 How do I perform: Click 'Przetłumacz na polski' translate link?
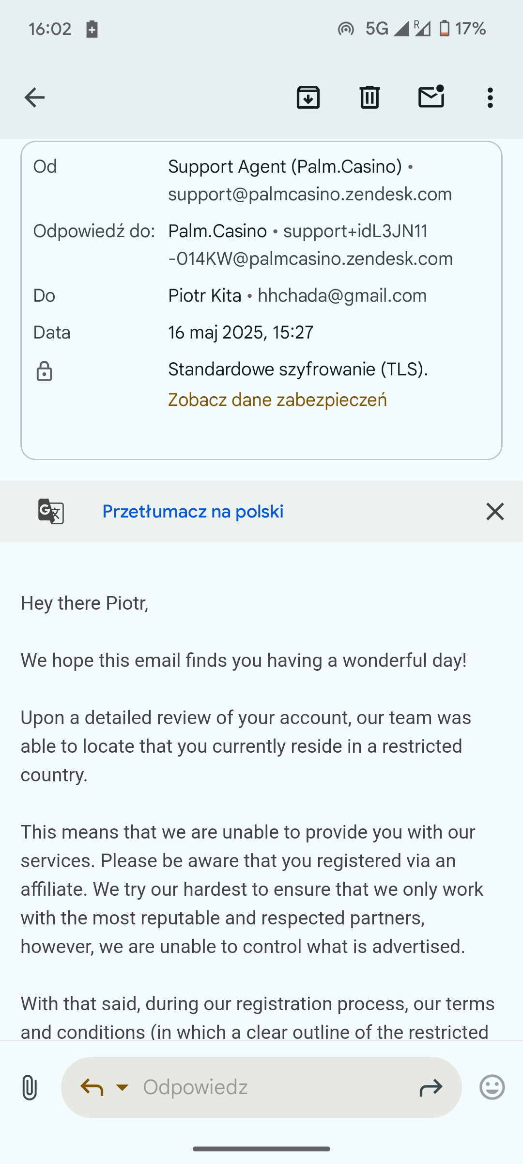click(193, 512)
